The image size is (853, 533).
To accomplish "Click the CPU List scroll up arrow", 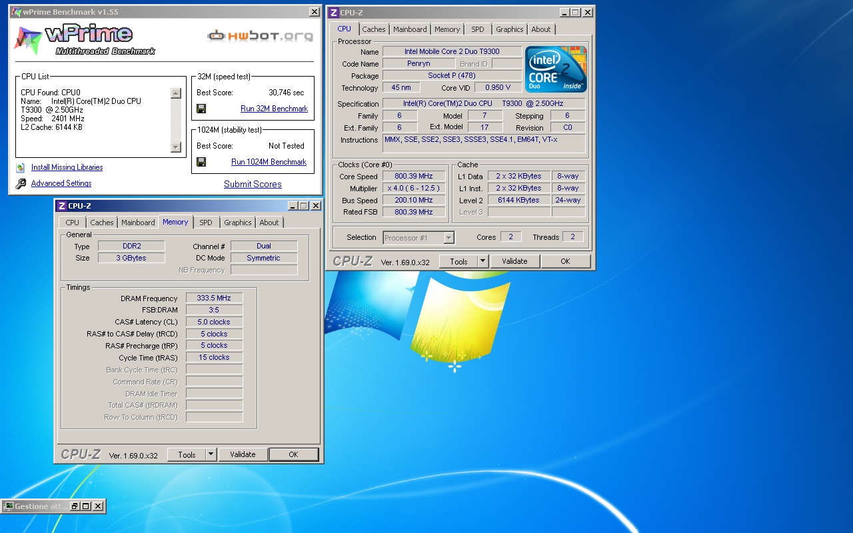I will 176,94.
